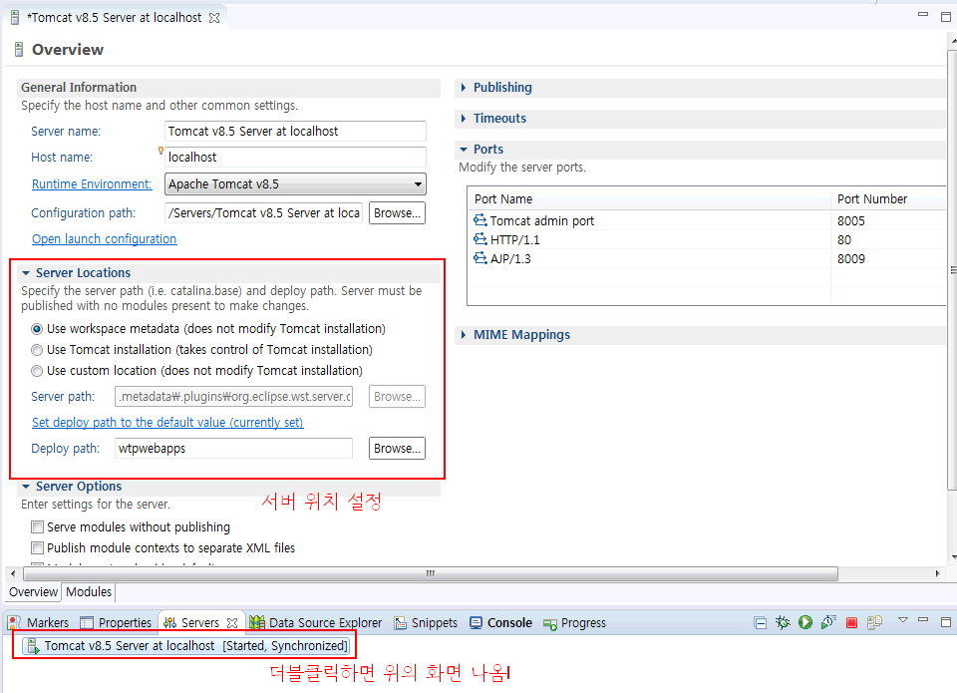Start the server with the green play icon
Image resolution: width=957 pixels, height=693 pixels.
point(805,622)
